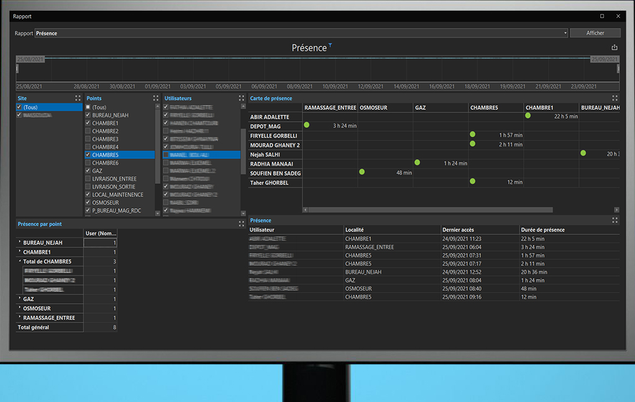635x402 pixels.
Task: Maximize the bottom Présence table panel
Action: tap(614, 221)
